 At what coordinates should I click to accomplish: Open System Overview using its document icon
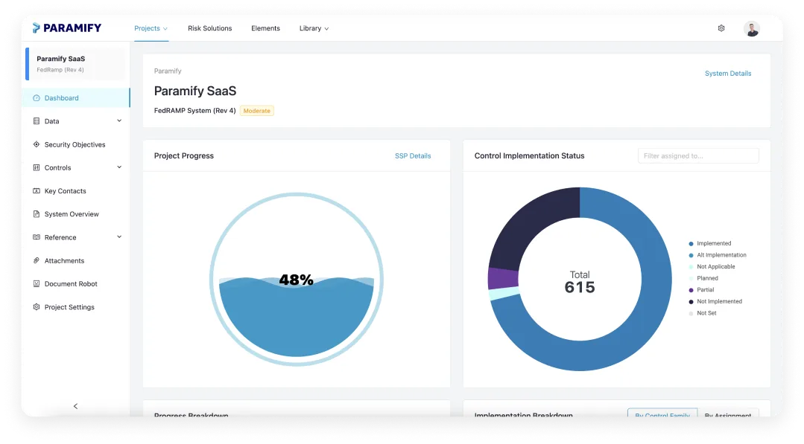36,214
